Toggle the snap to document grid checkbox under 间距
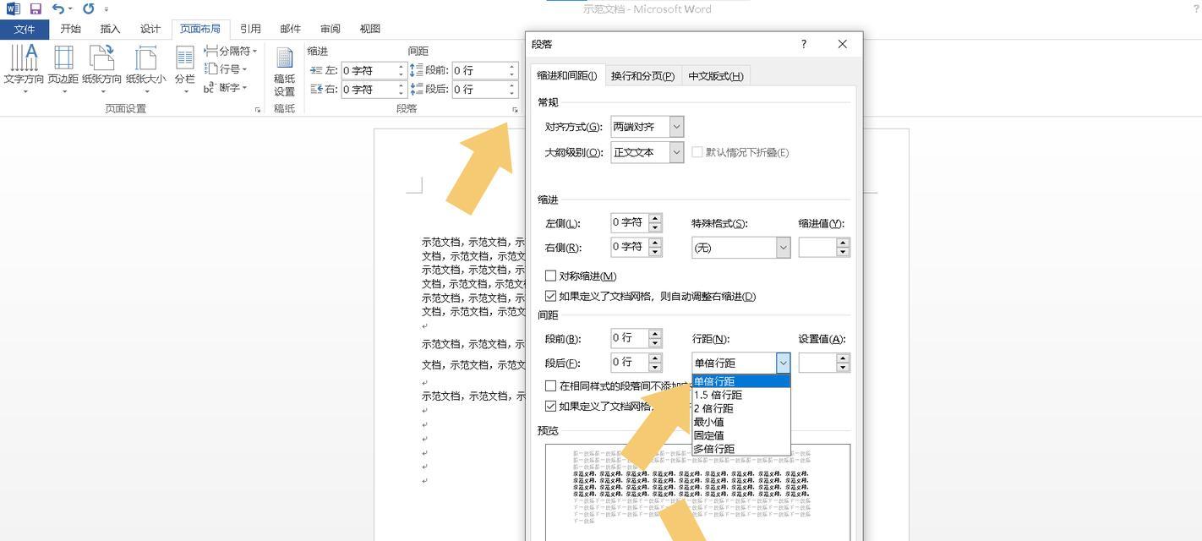Image resolution: width=1202 pixels, height=541 pixels. (551, 406)
